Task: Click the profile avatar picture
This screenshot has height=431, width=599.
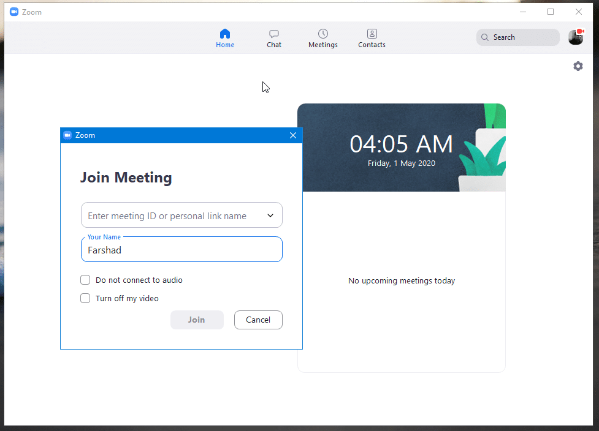Action: (576, 37)
